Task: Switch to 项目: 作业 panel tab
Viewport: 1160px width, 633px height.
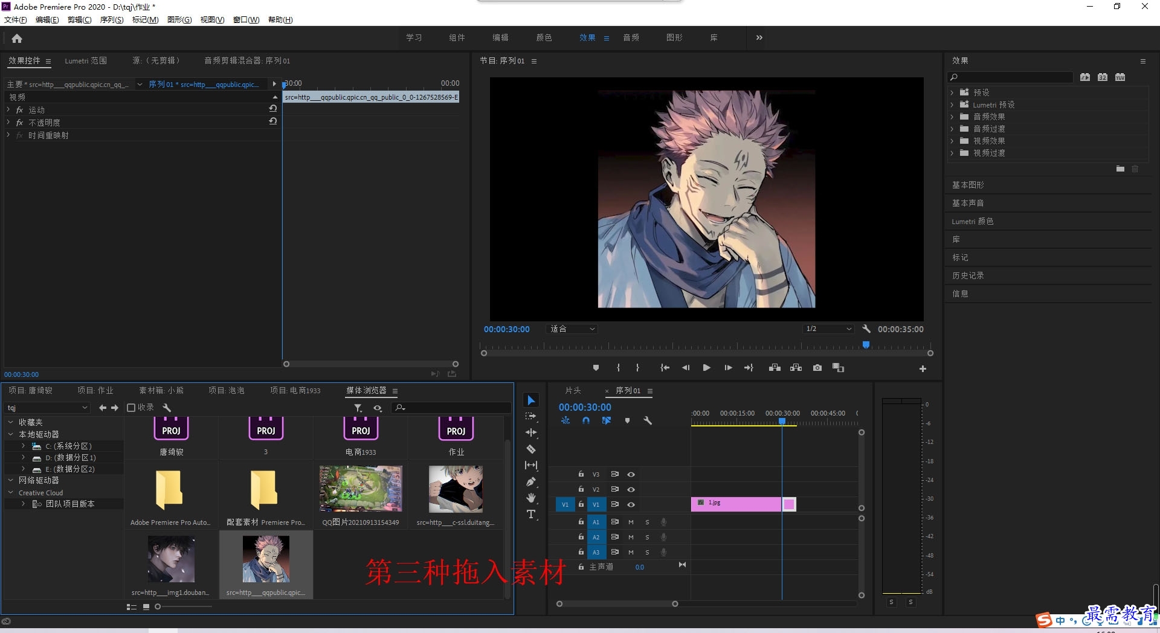Action: (95, 391)
